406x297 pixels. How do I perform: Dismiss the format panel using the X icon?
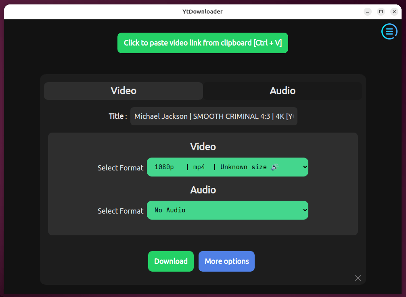click(358, 278)
